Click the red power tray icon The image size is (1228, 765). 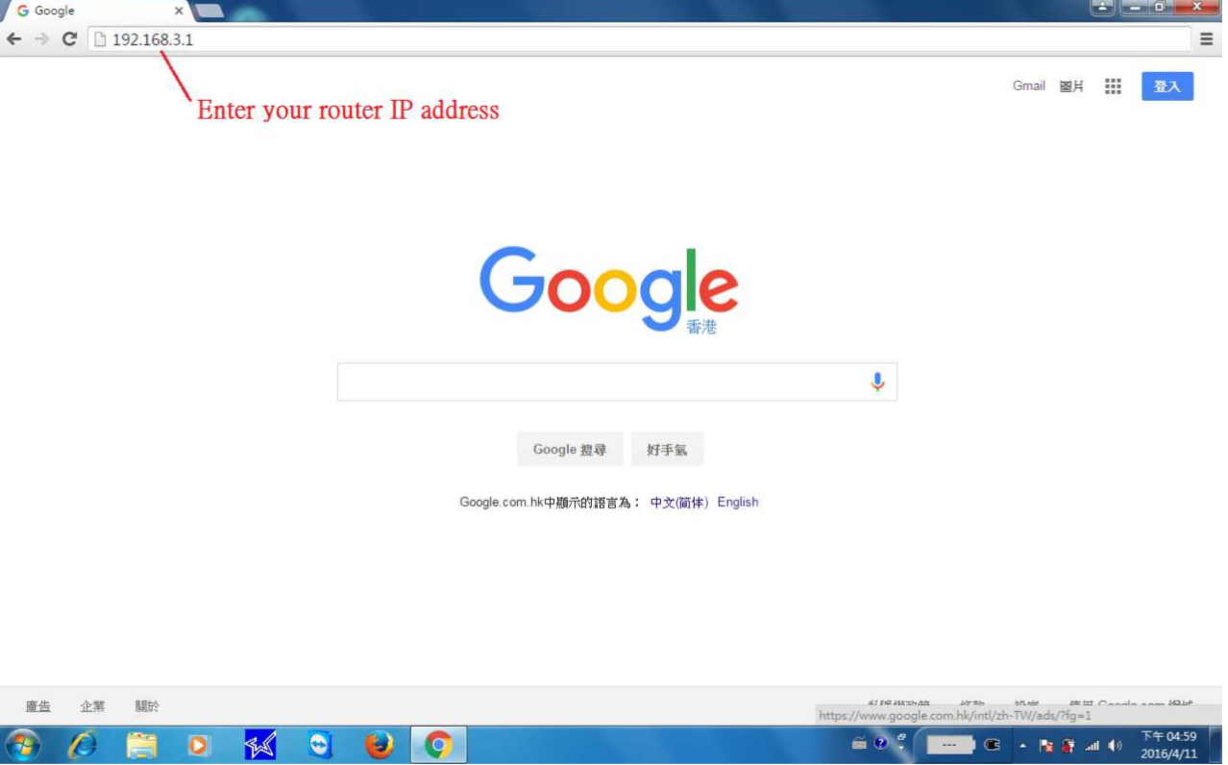click(x=1068, y=745)
